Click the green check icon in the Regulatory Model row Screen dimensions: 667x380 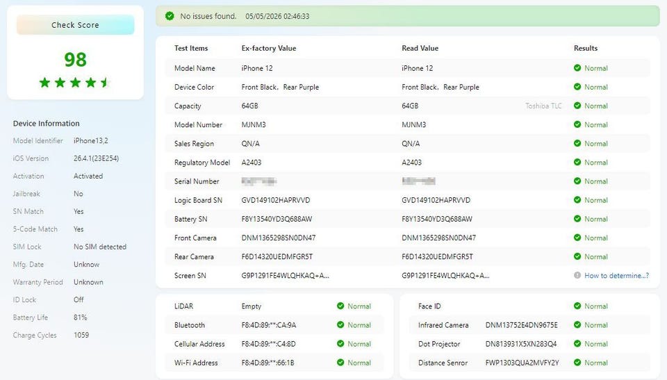tap(577, 162)
